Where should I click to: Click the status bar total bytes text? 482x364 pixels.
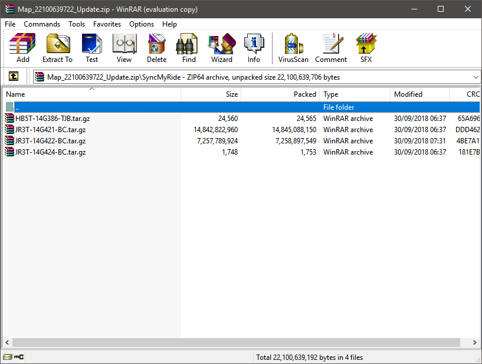click(310, 358)
